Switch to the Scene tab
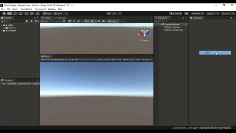Viewport: 236px width, 133px height. click(46, 18)
